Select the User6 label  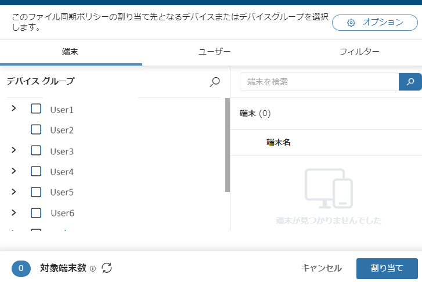tap(63, 214)
